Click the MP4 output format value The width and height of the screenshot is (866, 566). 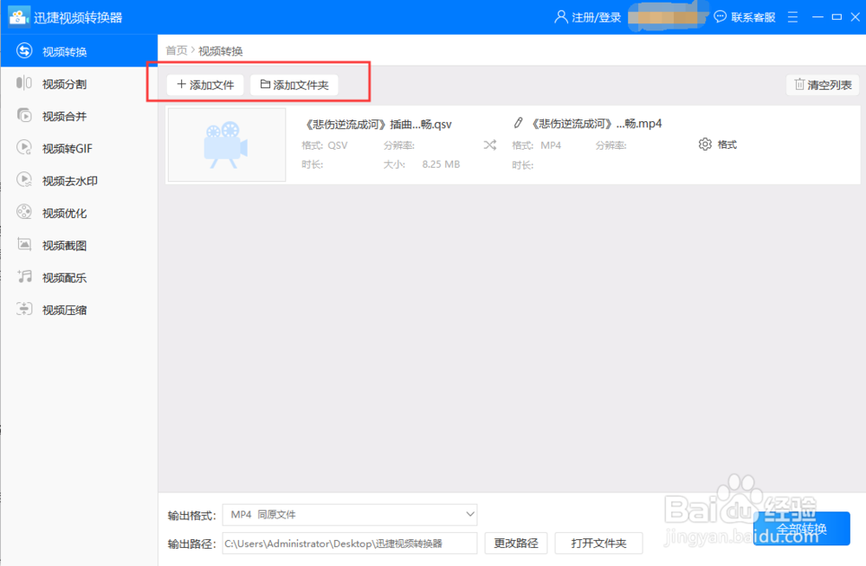(x=551, y=145)
